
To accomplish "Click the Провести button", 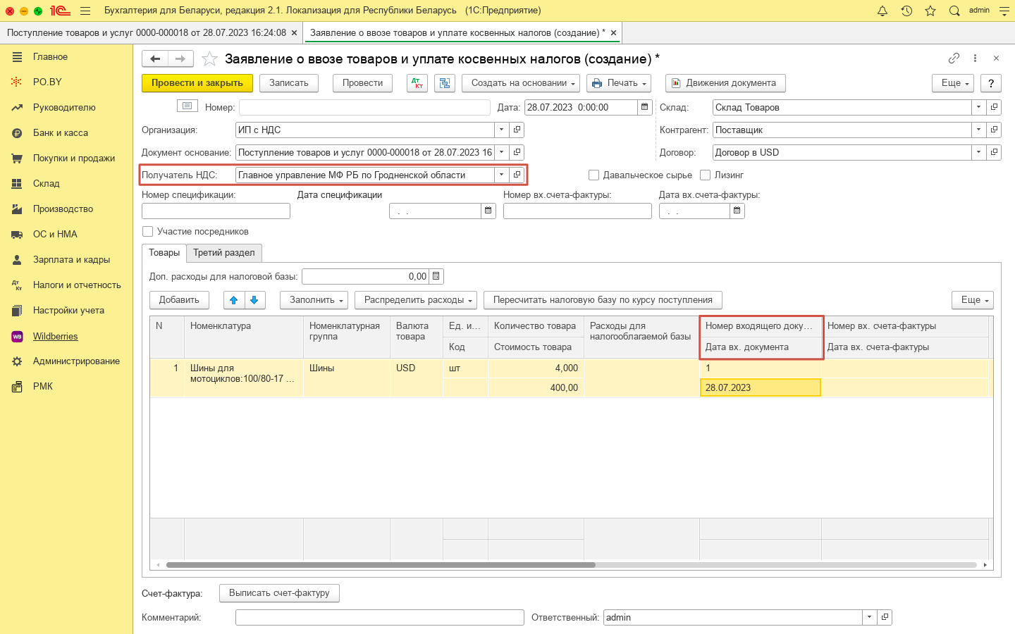I will click(362, 83).
